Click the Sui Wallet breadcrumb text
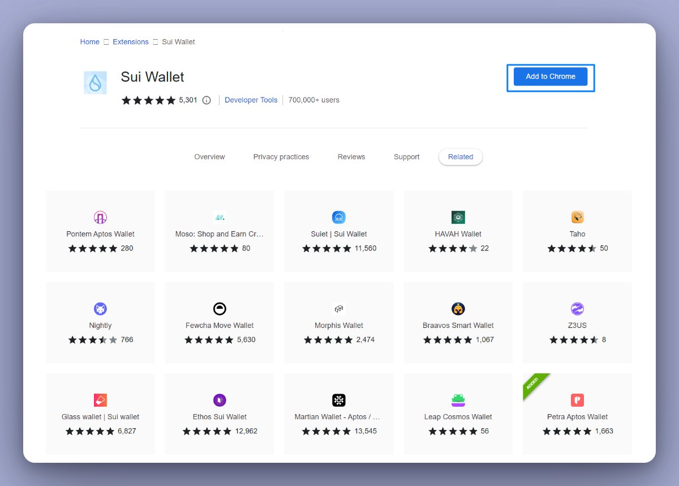The height and width of the screenshot is (486, 679). pos(179,42)
